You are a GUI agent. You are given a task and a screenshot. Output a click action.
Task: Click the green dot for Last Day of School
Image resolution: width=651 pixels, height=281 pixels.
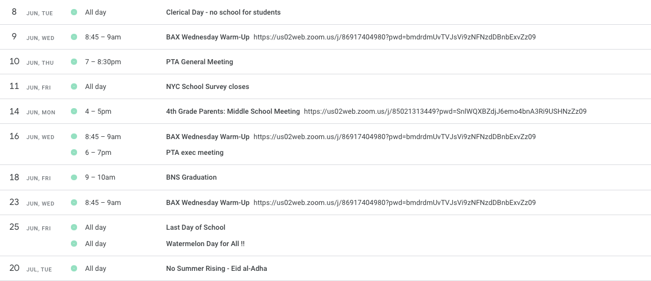pyautogui.click(x=74, y=228)
